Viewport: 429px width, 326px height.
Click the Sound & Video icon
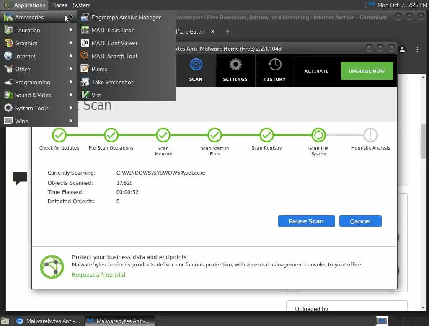(8, 95)
